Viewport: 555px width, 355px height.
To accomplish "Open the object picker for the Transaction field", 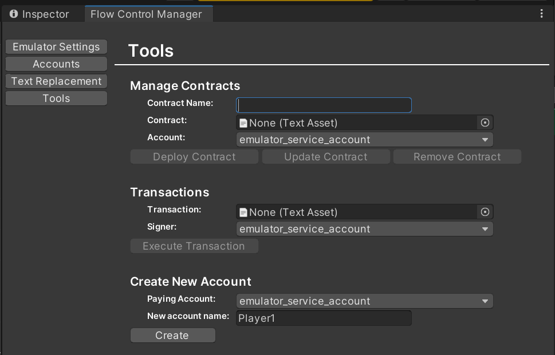I will point(485,212).
